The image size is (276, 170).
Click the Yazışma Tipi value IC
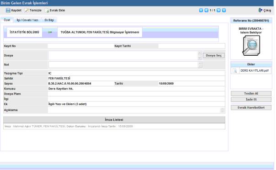click(x=50, y=74)
